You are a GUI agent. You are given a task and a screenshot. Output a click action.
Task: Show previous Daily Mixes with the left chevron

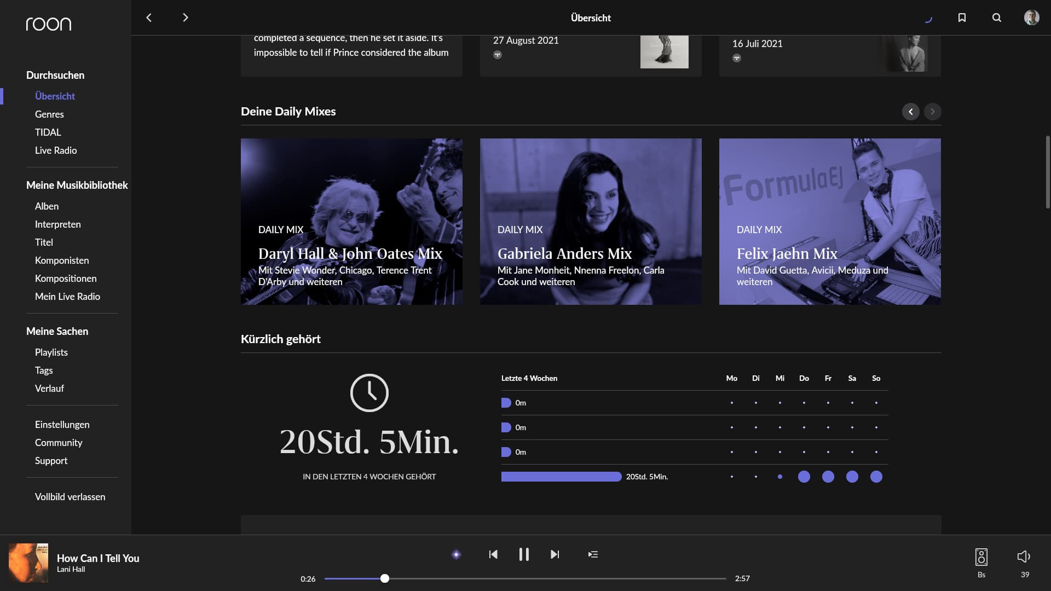tap(911, 112)
